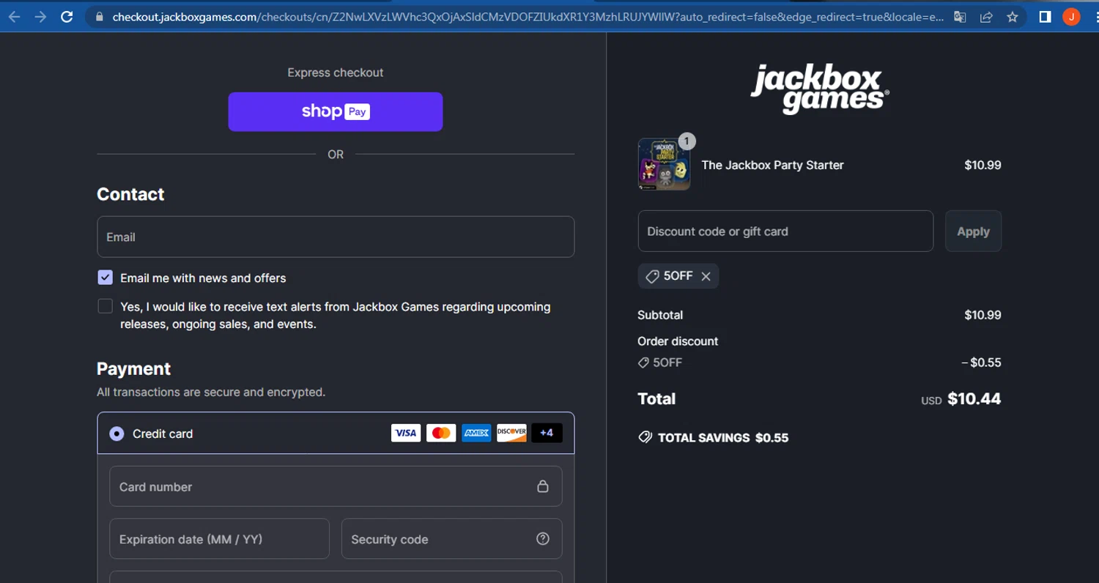1099x583 pixels.
Task: Open the Chrome profile avatar
Action: pos(1071,17)
